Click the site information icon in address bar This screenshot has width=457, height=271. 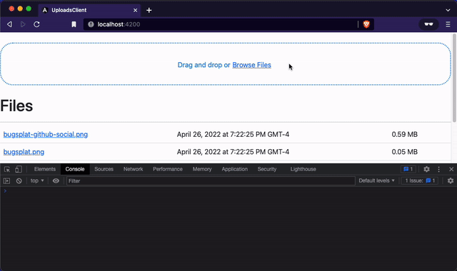91,24
